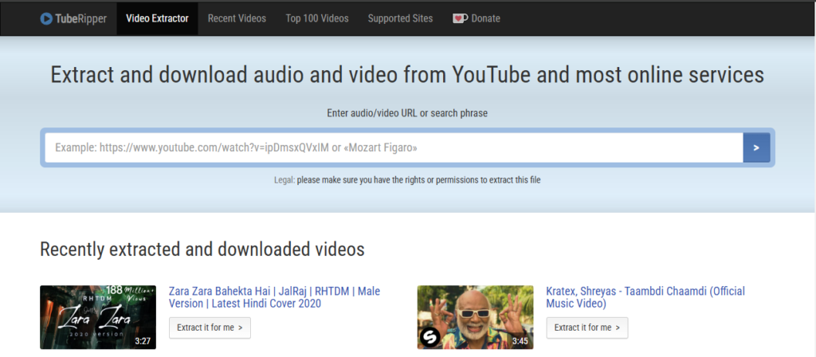Image resolution: width=816 pixels, height=357 pixels.
Task: Open Zara Zara Bahekta Hai video title link
Action: click(x=274, y=297)
